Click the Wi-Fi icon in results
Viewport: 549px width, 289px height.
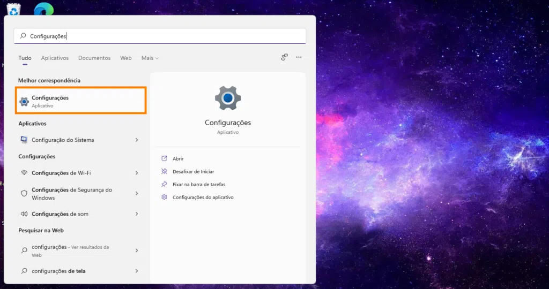tap(24, 173)
